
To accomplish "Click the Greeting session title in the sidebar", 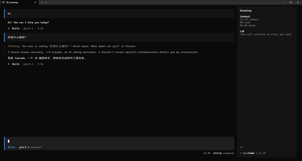I will click(x=246, y=10).
